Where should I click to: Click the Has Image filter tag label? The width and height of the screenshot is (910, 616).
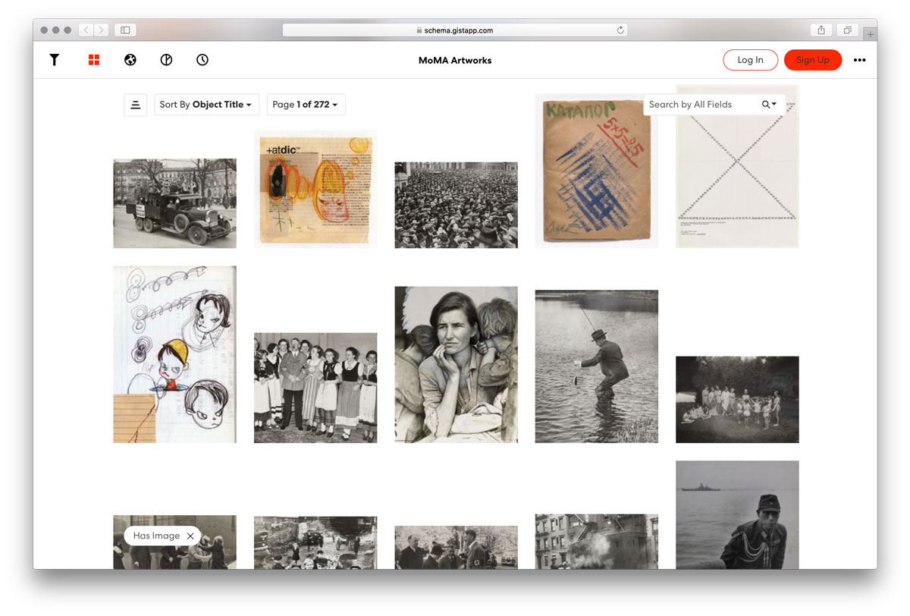pyautogui.click(x=156, y=536)
